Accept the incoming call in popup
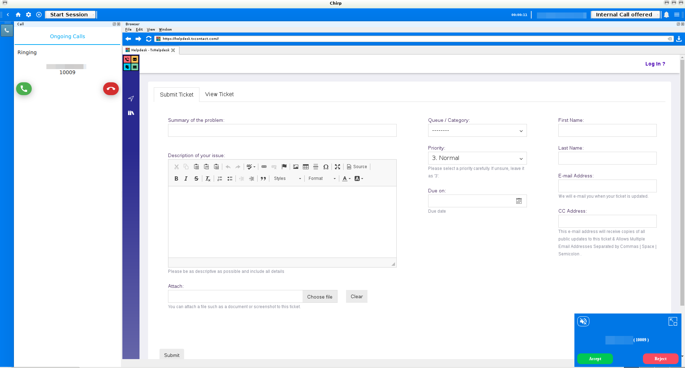The height and width of the screenshot is (368, 685). (x=595, y=359)
